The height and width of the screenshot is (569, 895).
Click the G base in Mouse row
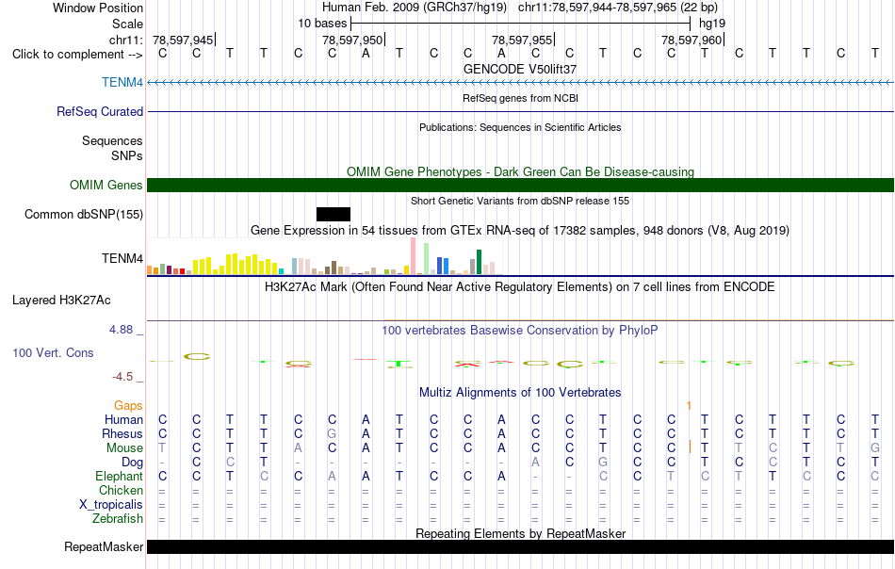[874, 448]
